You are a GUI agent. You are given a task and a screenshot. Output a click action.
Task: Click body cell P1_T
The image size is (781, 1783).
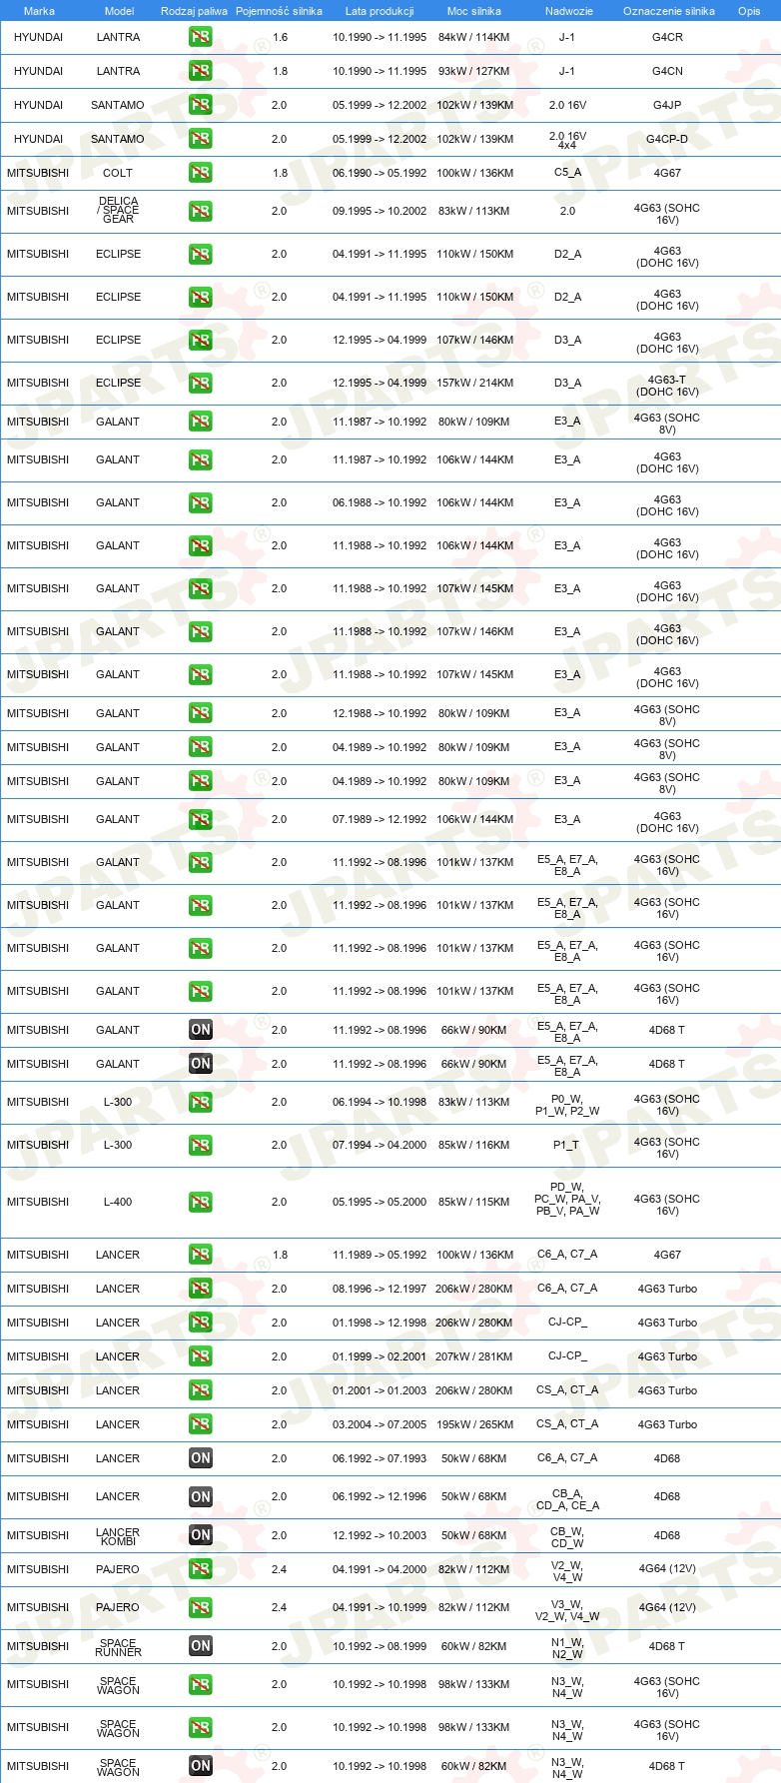point(567,1145)
